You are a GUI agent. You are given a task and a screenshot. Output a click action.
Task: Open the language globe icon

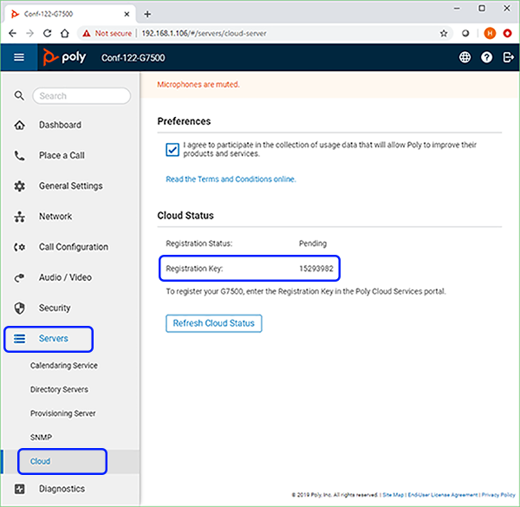[465, 58]
